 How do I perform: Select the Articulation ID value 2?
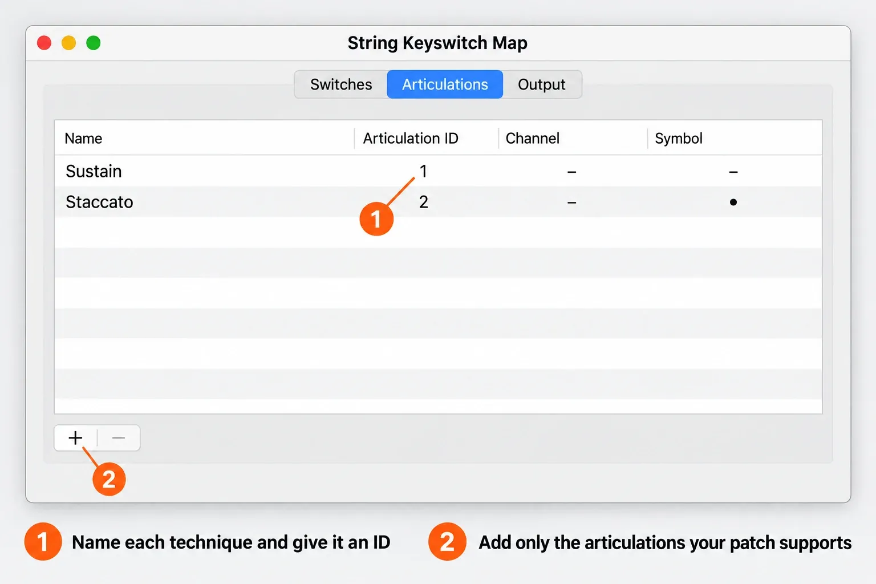point(423,202)
